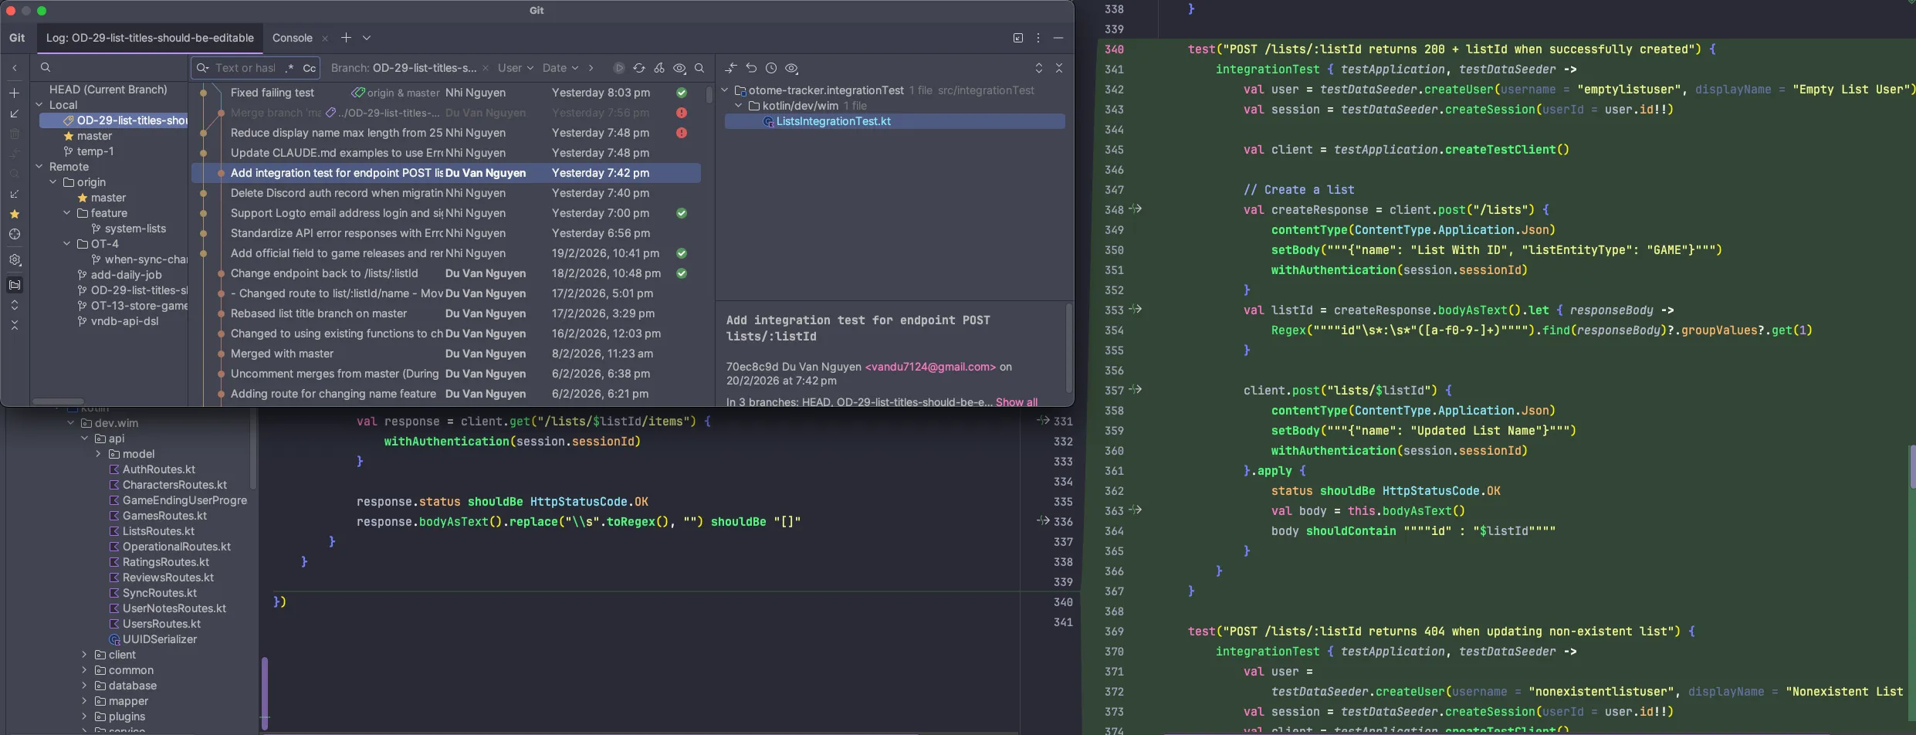This screenshot has height=735, width=1916.
Task: Open the User filter dropdown
Action: click(x=515, y=68)
